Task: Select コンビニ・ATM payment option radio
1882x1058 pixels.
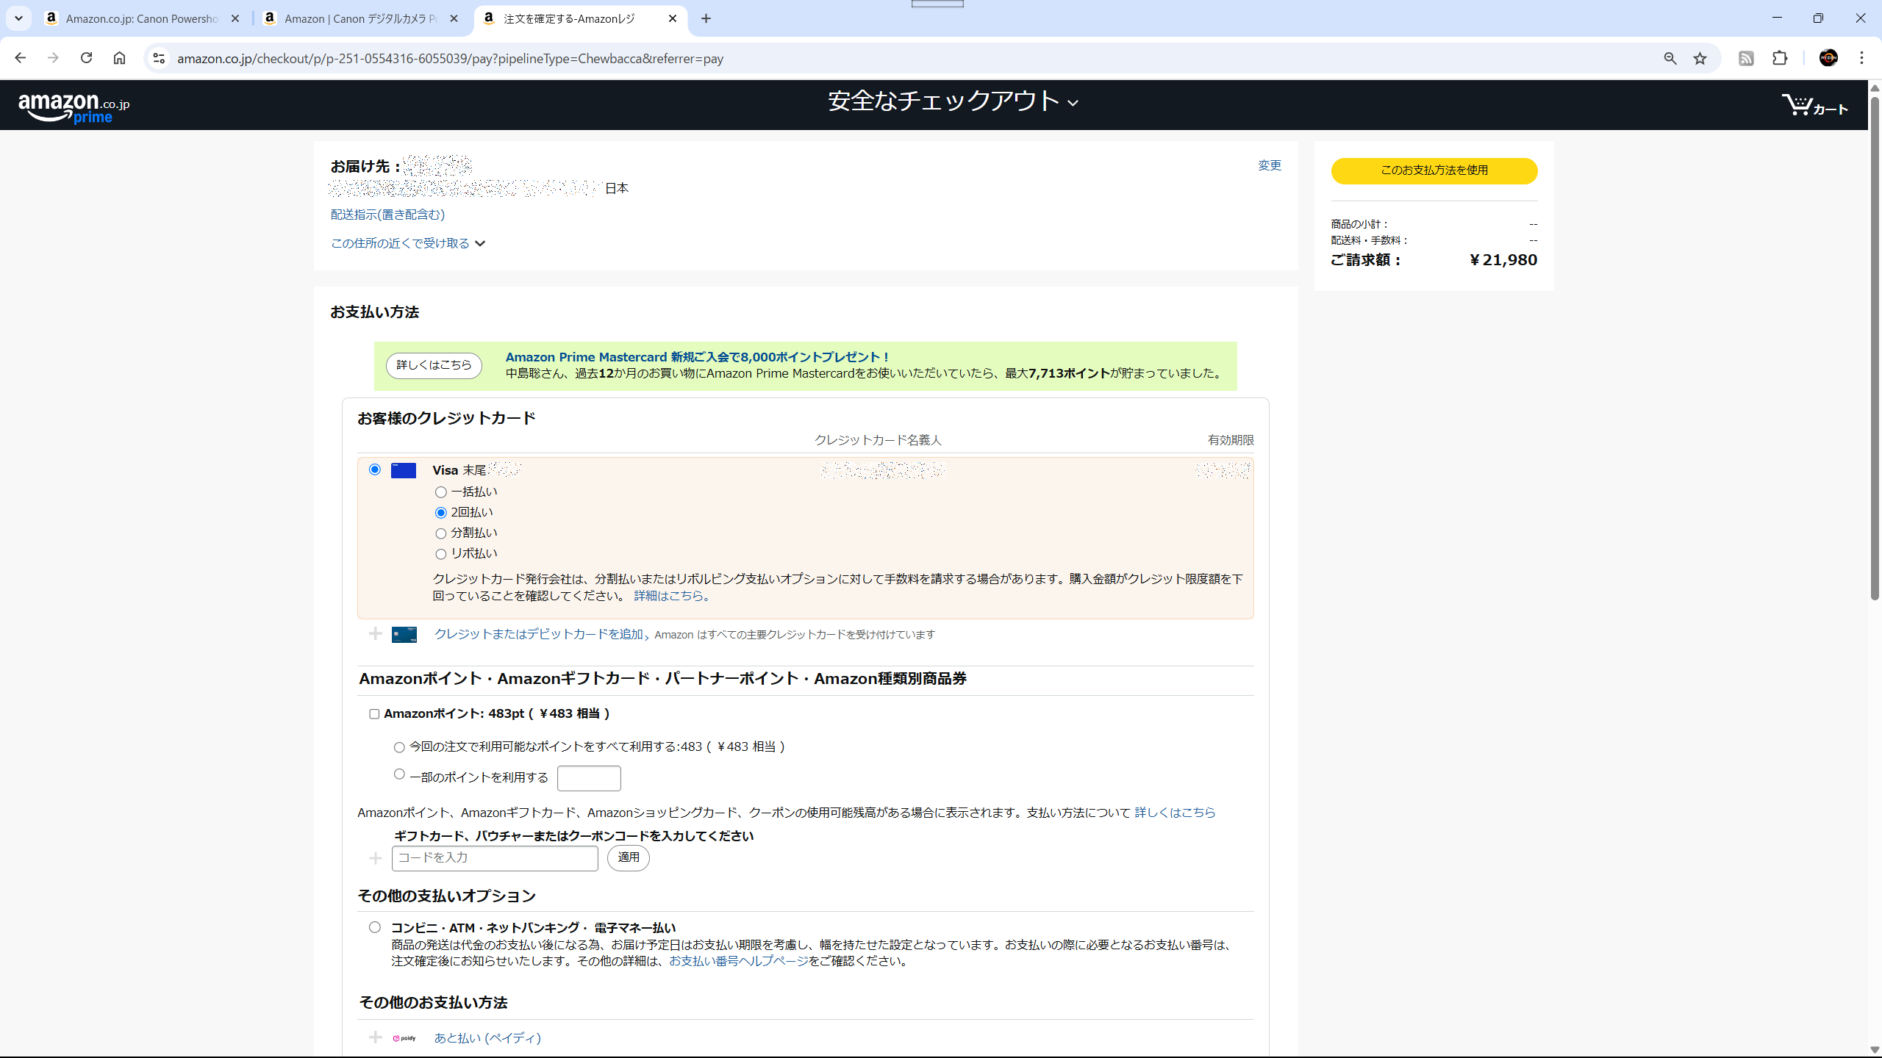Action: [x=375, y=927]
